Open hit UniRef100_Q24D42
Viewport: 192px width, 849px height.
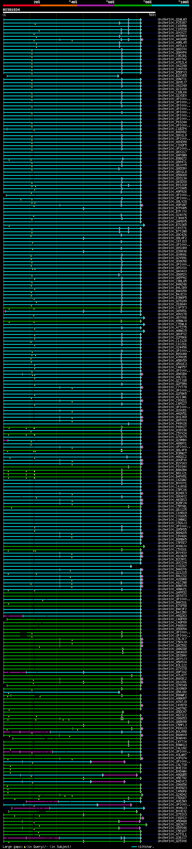172,794
